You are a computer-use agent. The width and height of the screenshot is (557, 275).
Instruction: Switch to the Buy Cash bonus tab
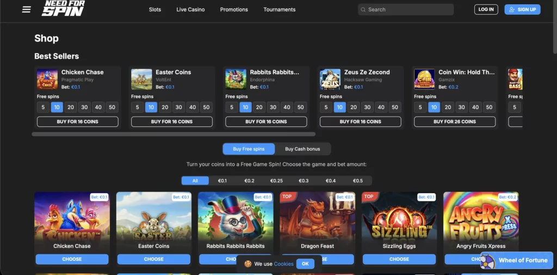[302, 149]
